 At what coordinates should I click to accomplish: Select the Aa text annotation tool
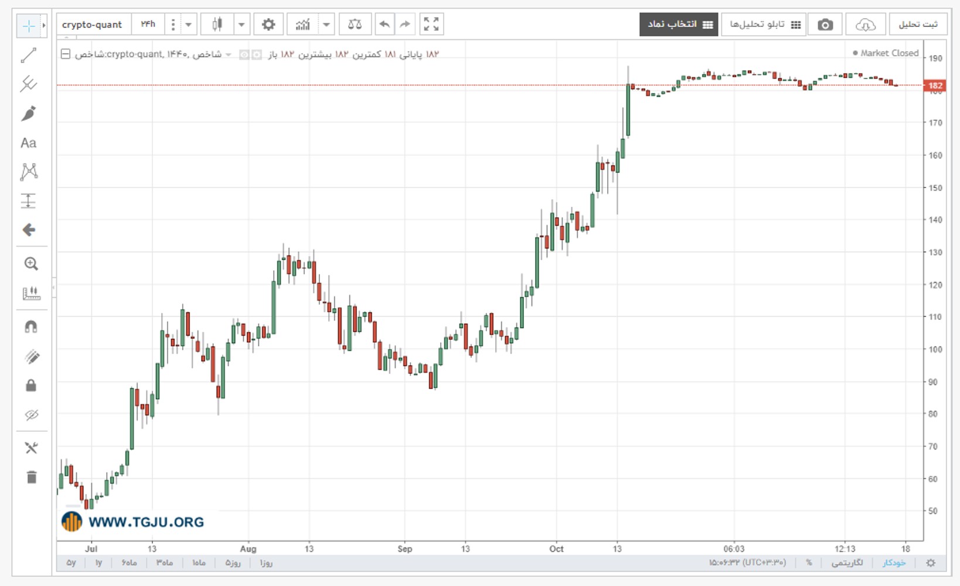coord(28,143)
